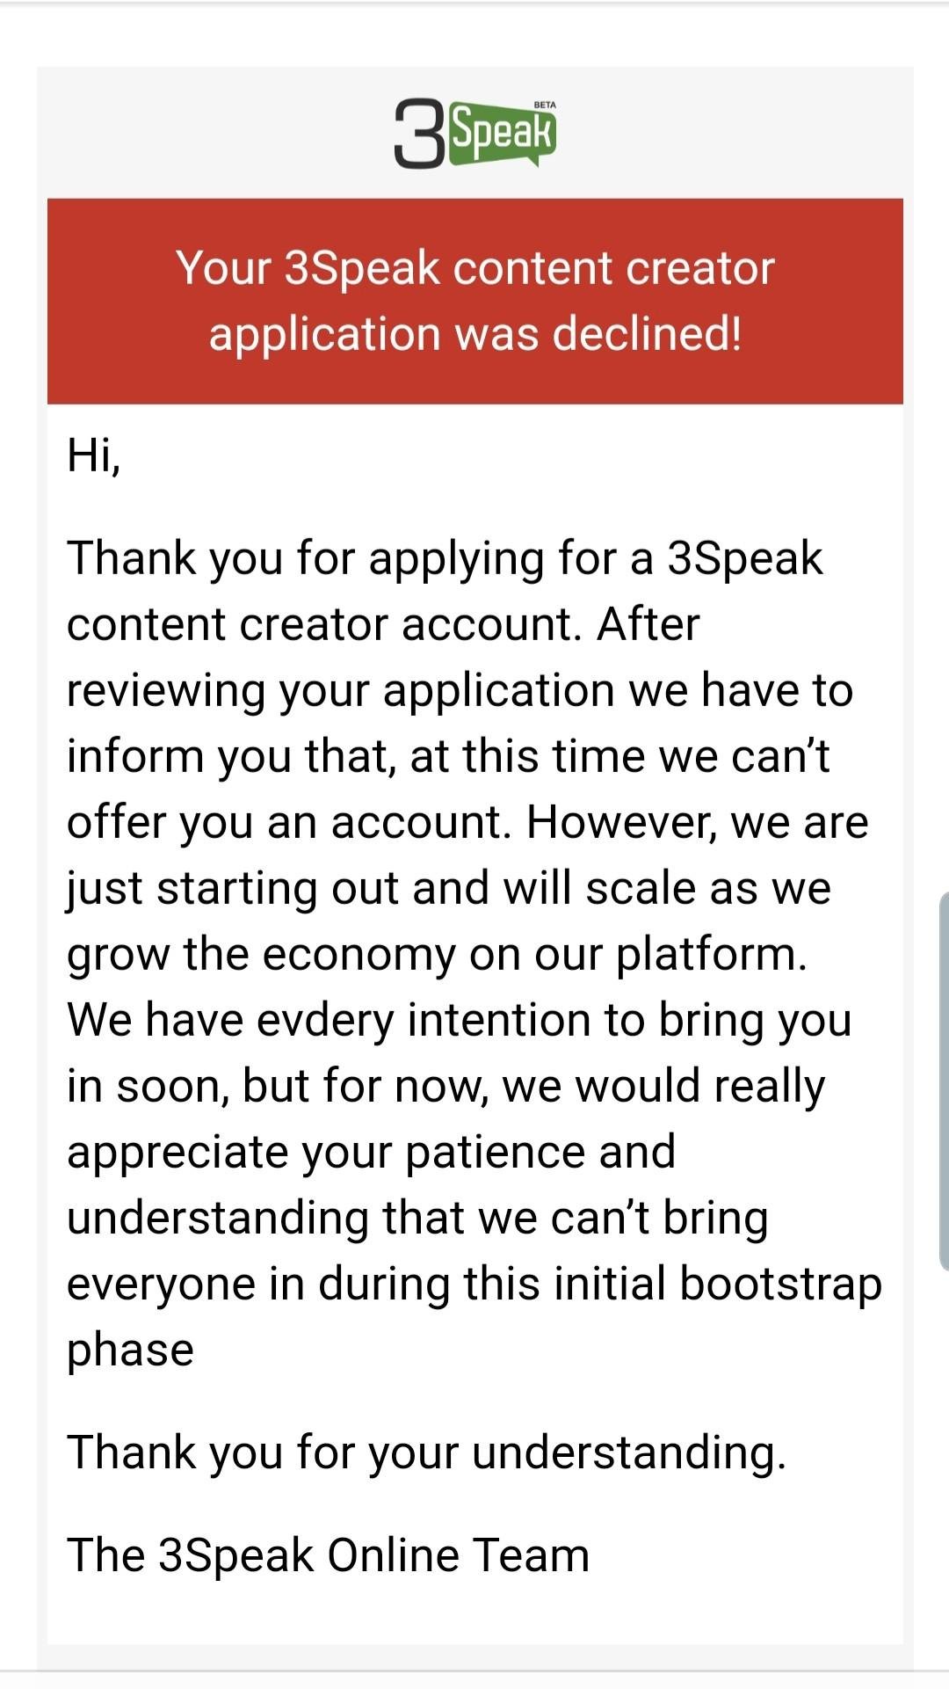Click "Thank you for your understanding." line

coord(426,1452)
